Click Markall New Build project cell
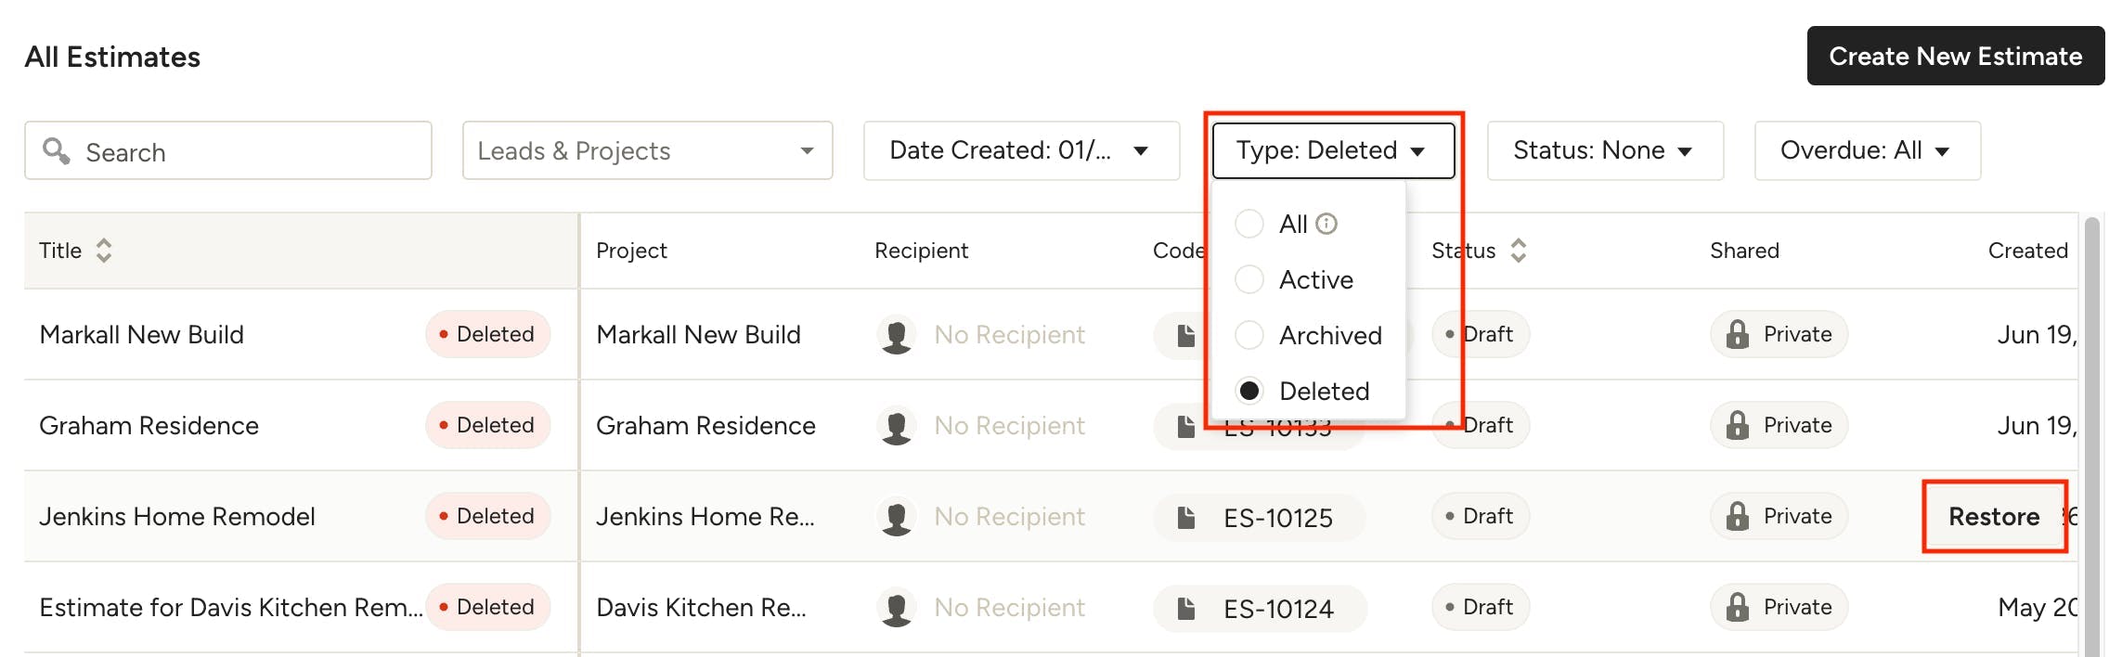 point(698,335)
